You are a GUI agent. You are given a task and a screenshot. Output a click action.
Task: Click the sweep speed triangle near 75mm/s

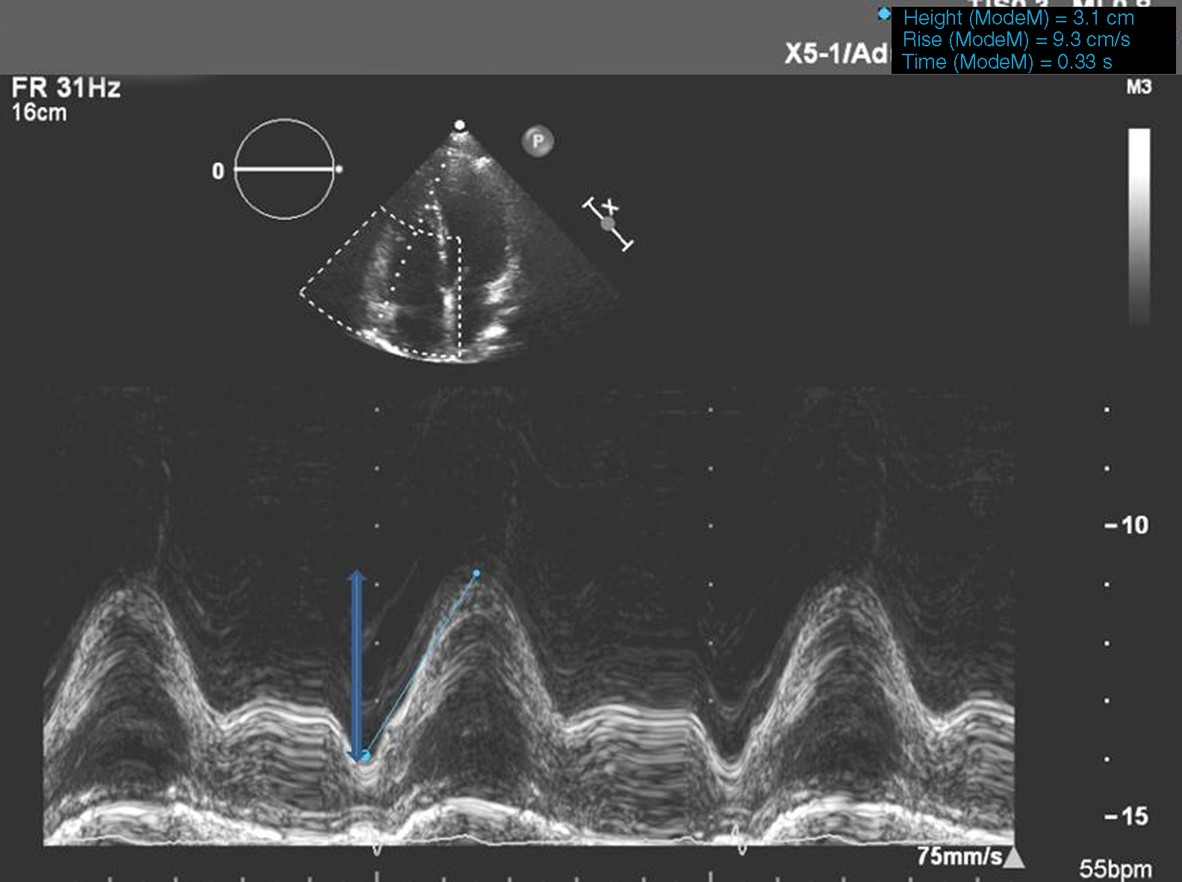click(x=1013, y=857)
